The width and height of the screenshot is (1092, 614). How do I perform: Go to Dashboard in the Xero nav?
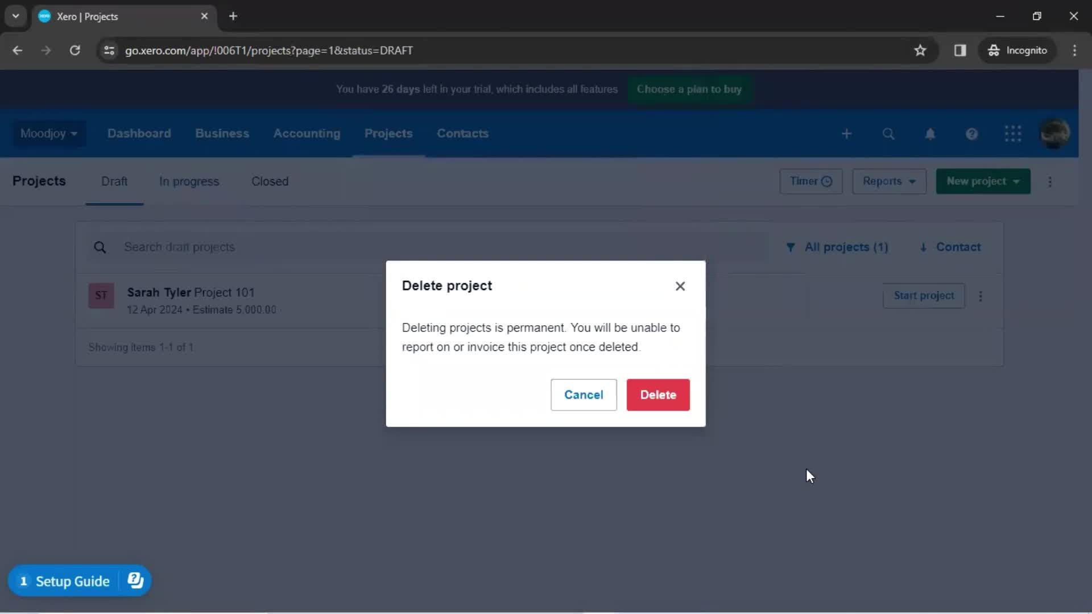139,133
